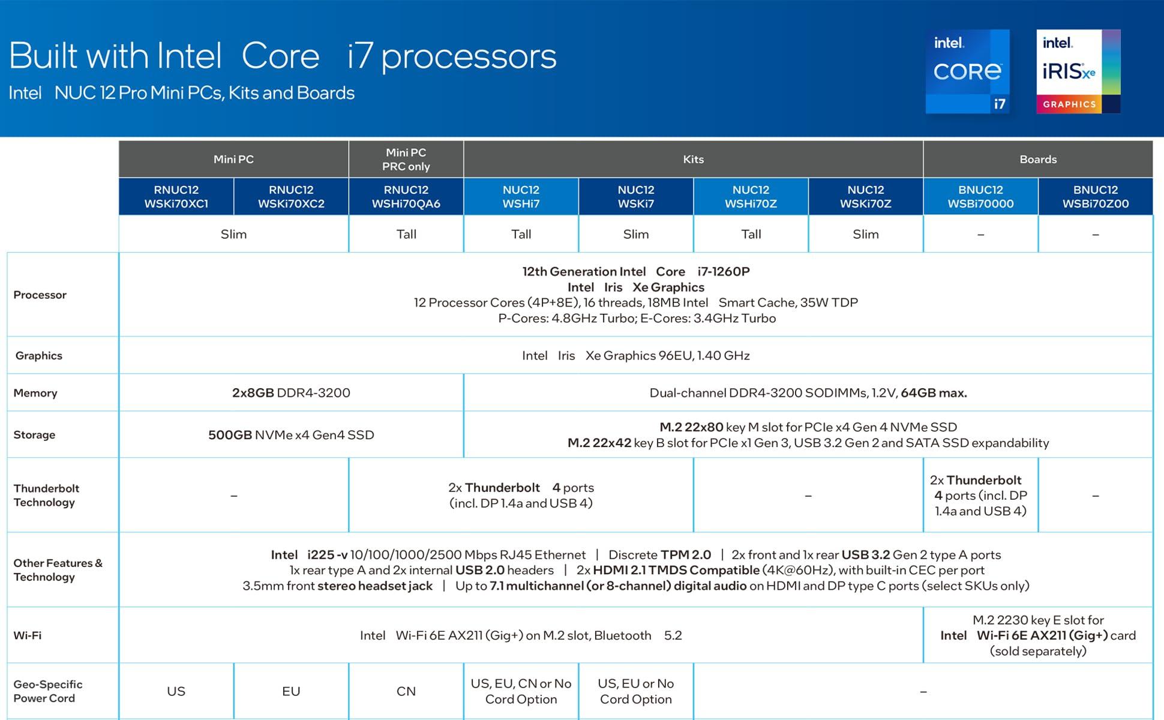Click the Thunderbolt Technology row label
This screenshot has width=1164, height=720.
[x=46, y=495]
